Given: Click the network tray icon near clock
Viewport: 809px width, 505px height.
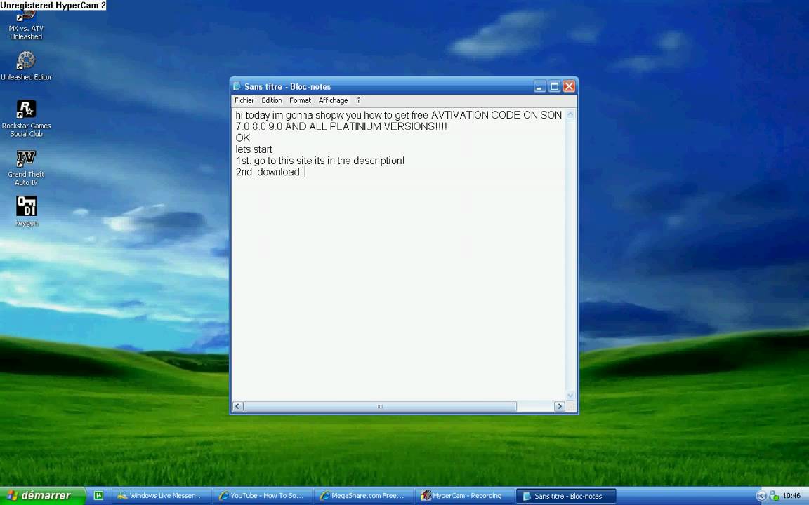Looking at the screenshot, I should [x=774, y=496].
